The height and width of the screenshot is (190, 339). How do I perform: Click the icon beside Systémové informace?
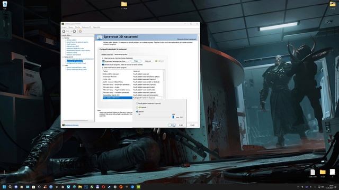coord(64,125)
